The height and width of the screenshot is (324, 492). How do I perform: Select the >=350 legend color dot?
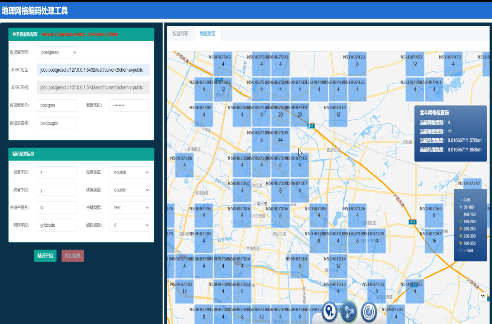click(x=460, y=251)
